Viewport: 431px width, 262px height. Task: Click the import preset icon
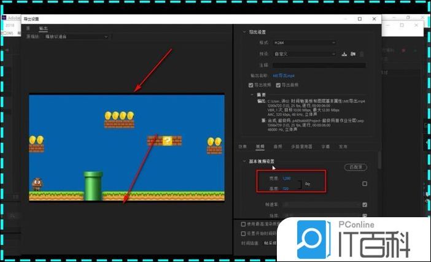click(353, 54)
